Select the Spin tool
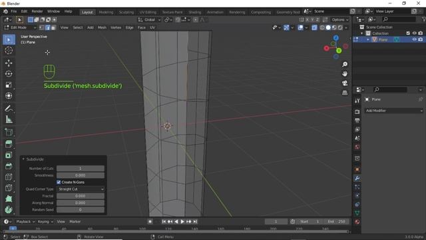Image resolution: width=426 pixels, height=240 pixels. [x=9, y=209]
